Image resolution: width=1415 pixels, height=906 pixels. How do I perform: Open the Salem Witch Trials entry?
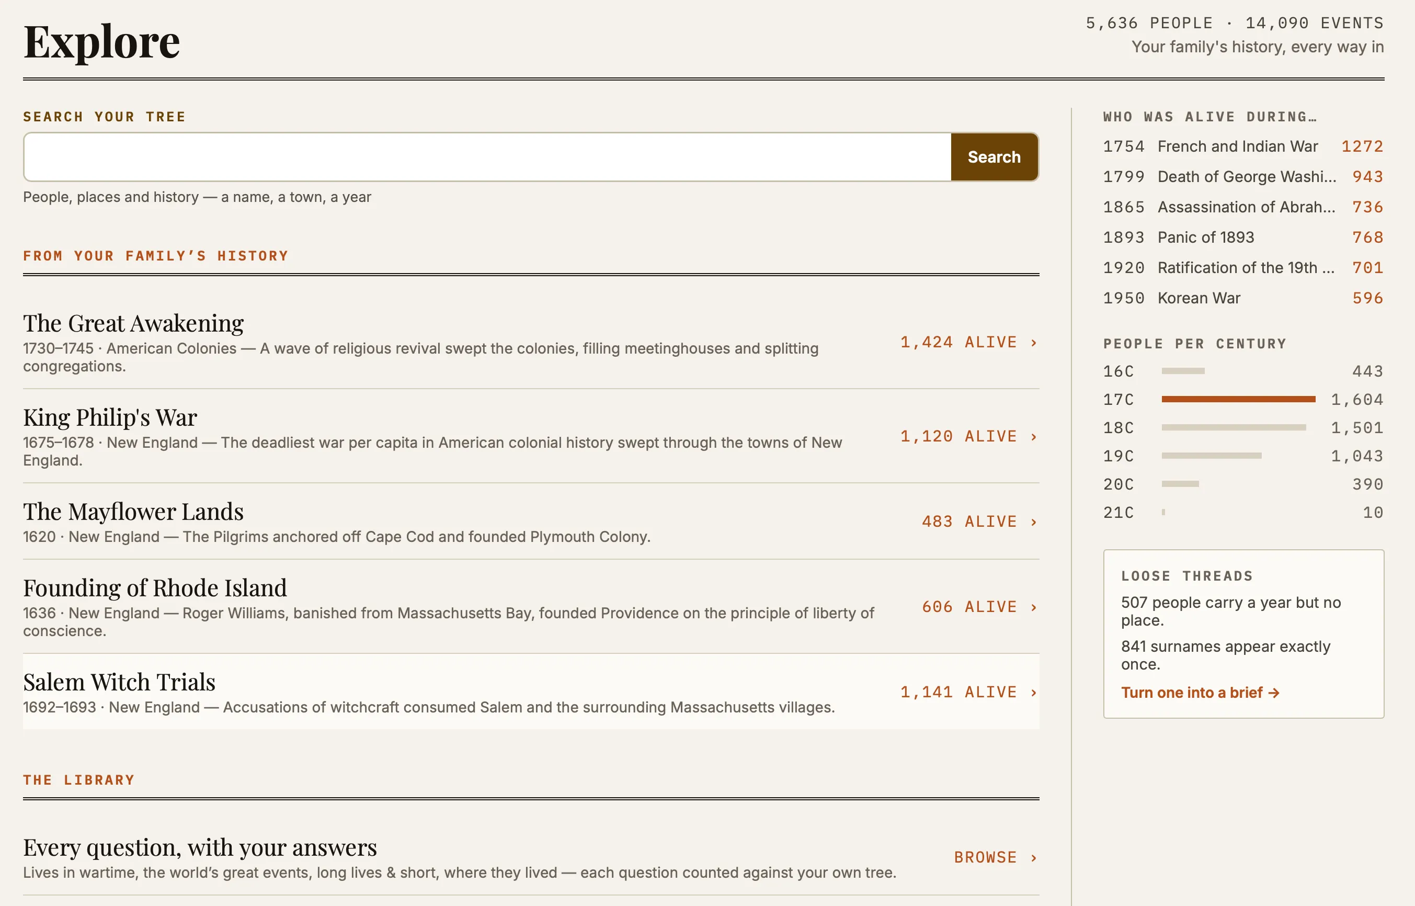pos(531,692)
